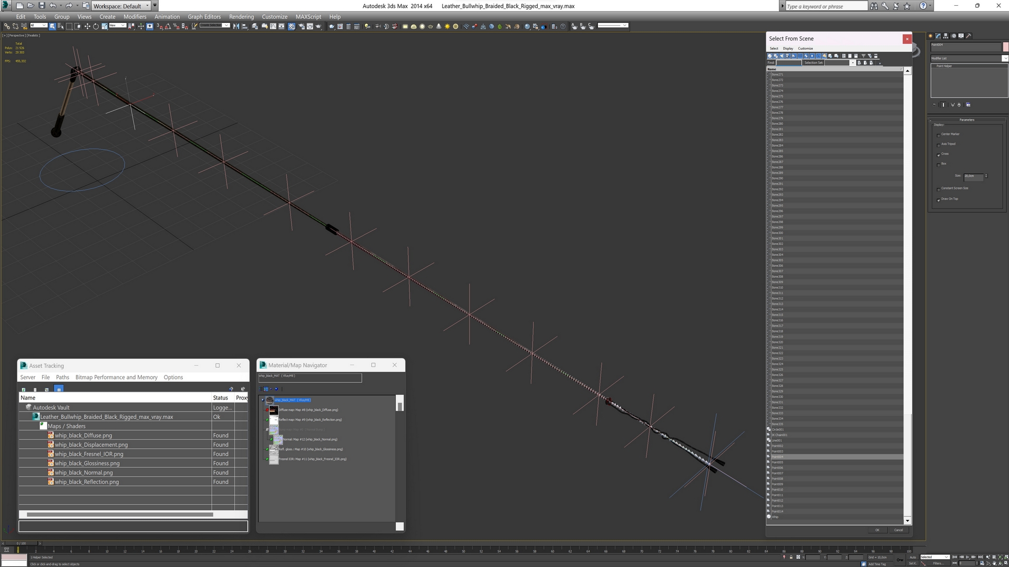Open Bitmap Performance and Memory menu
Image resolution: width=1009 pixels, height=567 pixels.
(116, 377)
